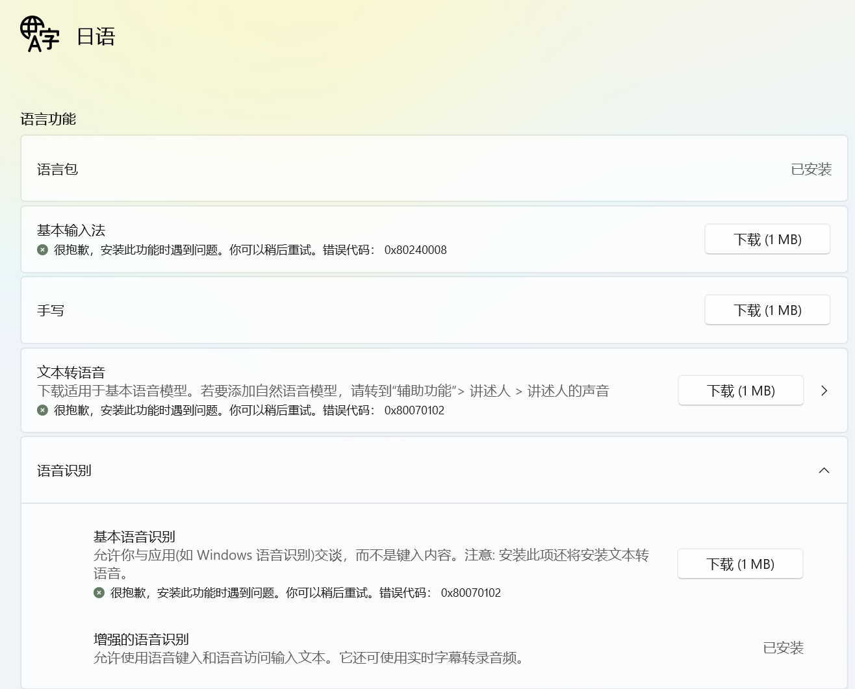Collapse the 语音识别 section

pos(824,471)
